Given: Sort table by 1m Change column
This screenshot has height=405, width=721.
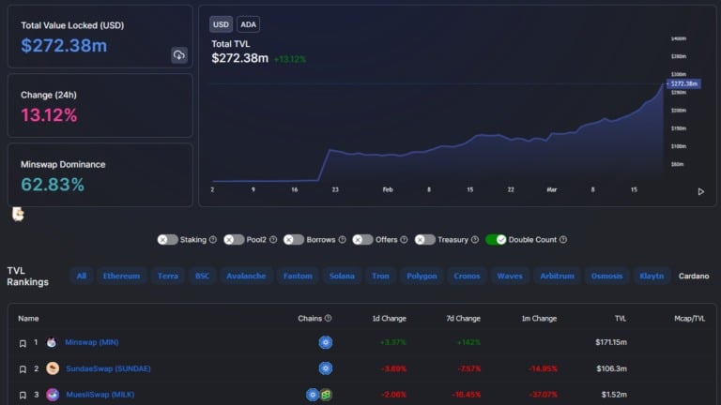Looking at the screenshot, I should tap(539, 318).
